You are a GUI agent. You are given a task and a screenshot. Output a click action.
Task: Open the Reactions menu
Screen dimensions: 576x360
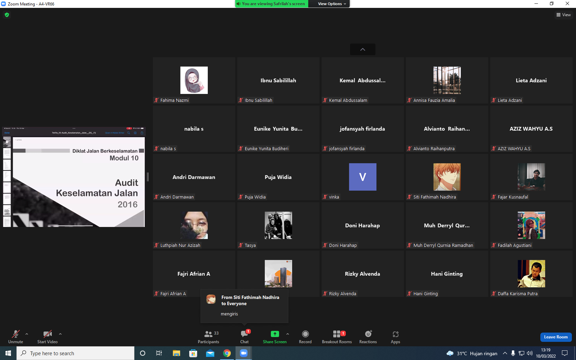coord(368,337)
